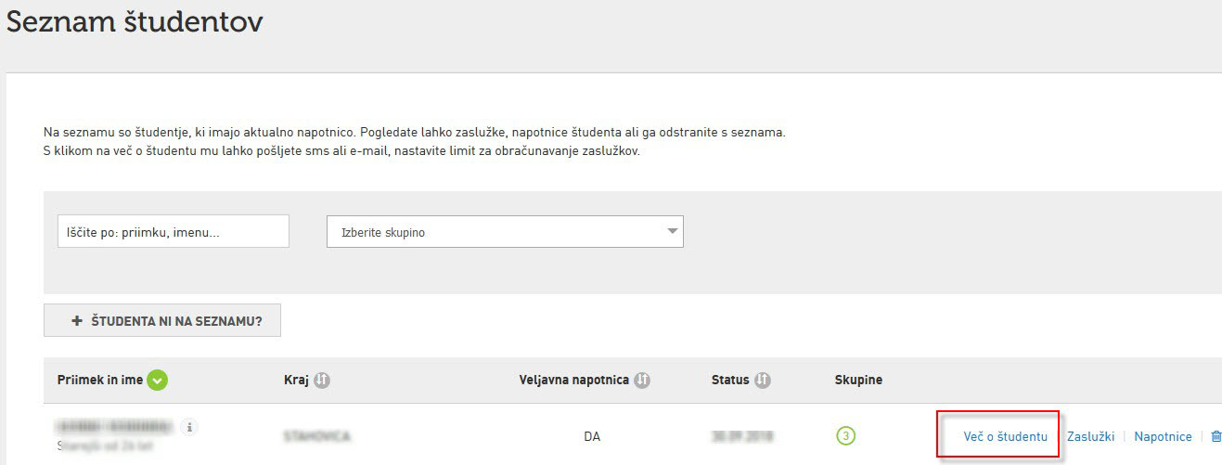Click the sort icon next to Veljavna napotnica

tap(643, 381)
